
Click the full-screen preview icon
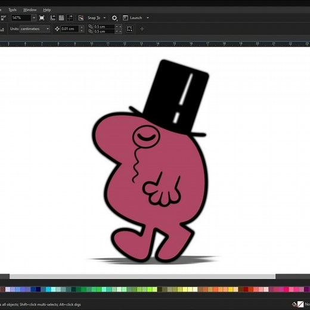(42, 18)
